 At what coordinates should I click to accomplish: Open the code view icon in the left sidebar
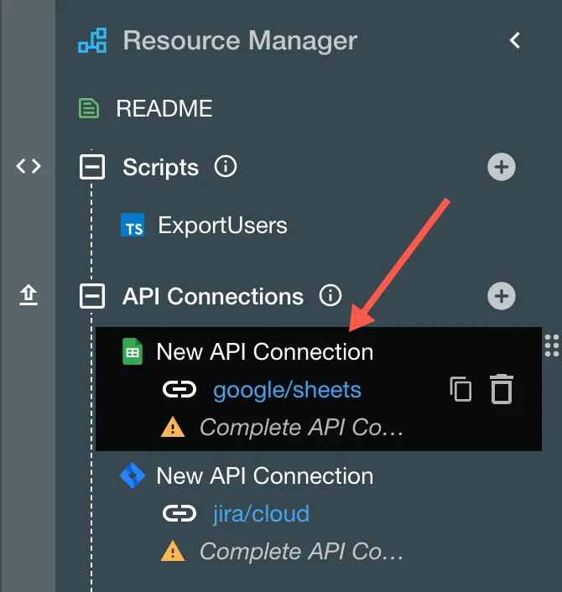pyautogui.click(x=29, y=166)
